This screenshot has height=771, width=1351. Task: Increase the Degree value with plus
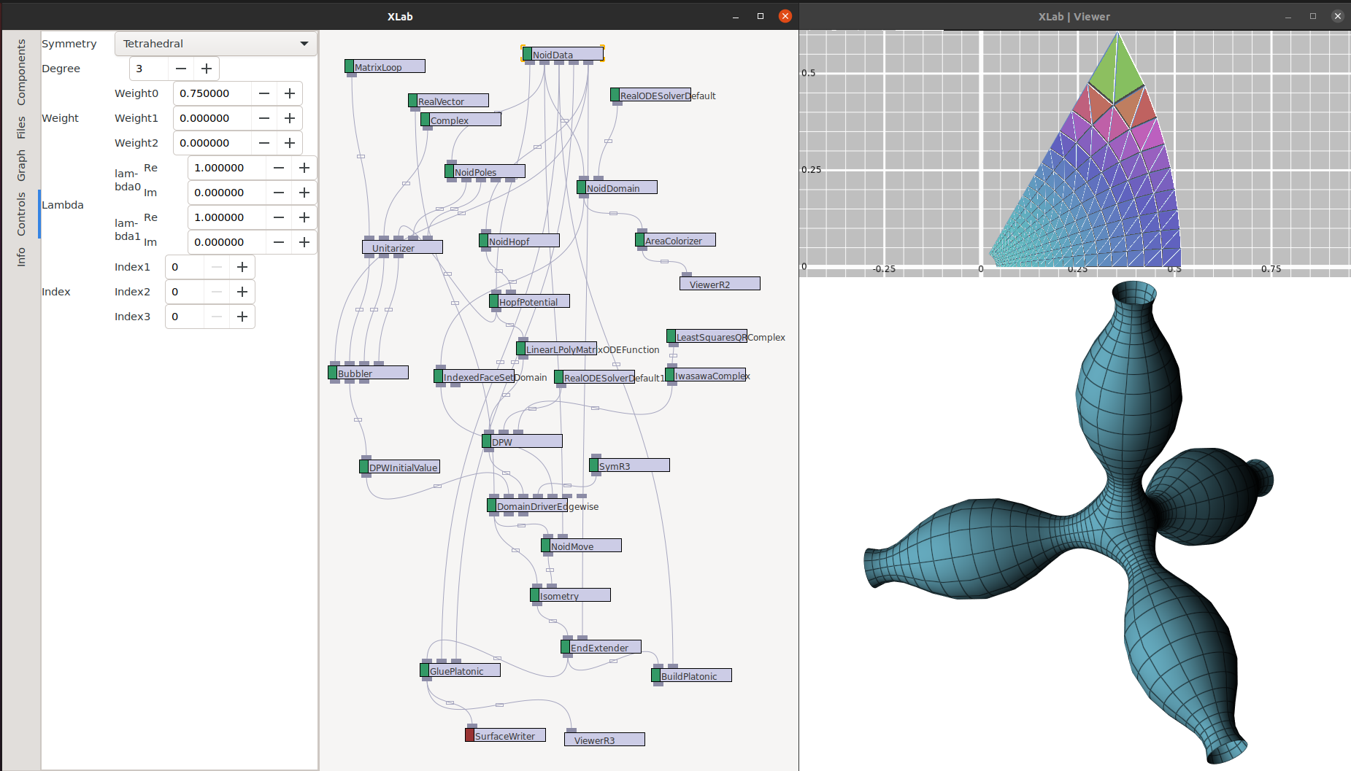coord(207,69)
